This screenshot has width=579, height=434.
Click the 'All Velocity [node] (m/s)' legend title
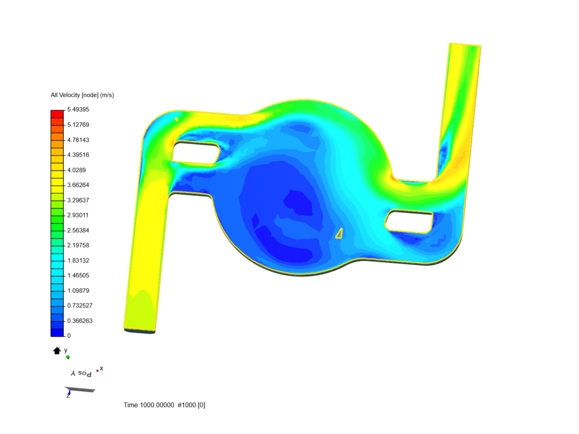point(82,95)
